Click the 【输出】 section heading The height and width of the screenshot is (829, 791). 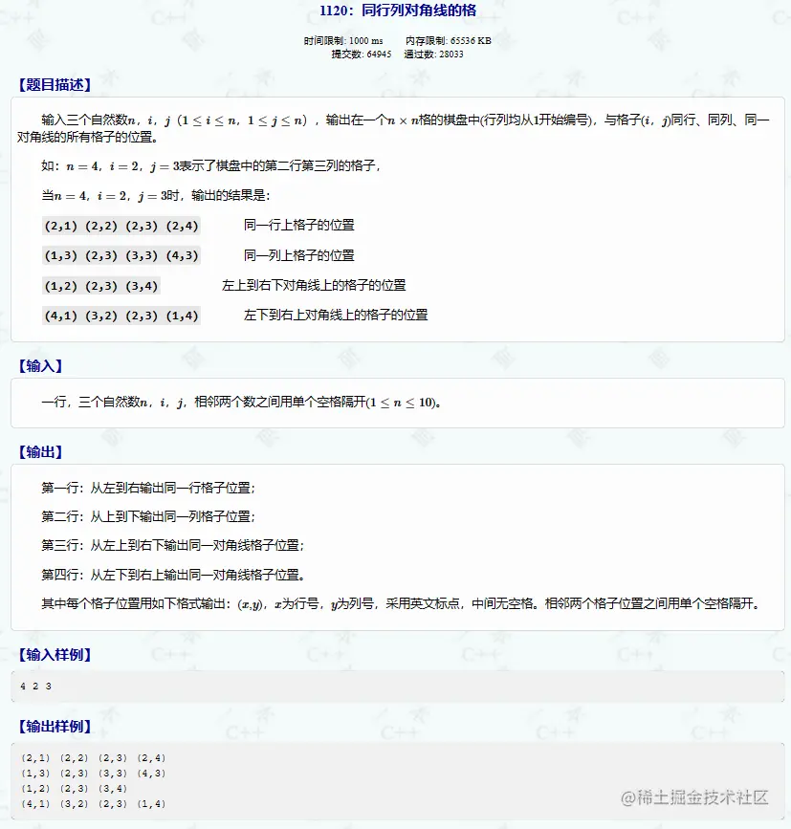pos(41,452)
